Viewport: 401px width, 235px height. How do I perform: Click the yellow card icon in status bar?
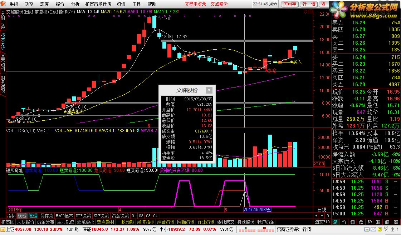tap(367, 229)
